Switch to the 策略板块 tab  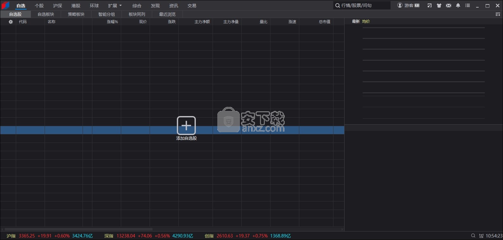[x=76, y=14]
